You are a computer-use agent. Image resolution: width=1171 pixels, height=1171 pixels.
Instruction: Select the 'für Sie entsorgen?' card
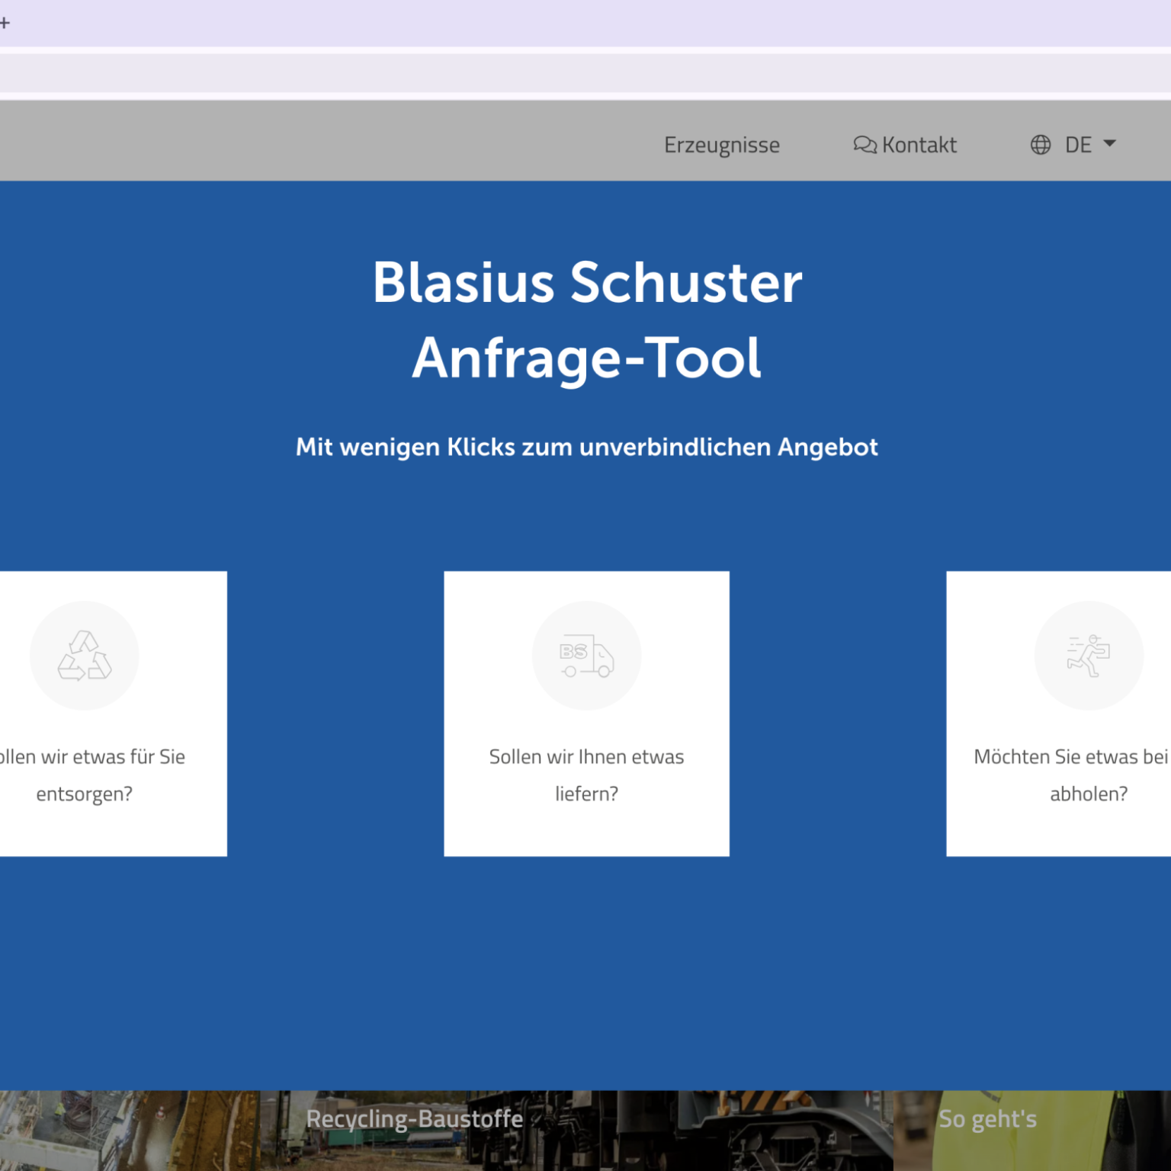tap(114, 714)
